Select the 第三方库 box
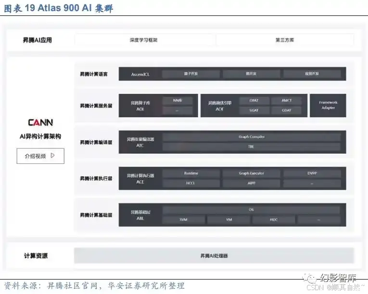368x294 pixels. (285, 40)
